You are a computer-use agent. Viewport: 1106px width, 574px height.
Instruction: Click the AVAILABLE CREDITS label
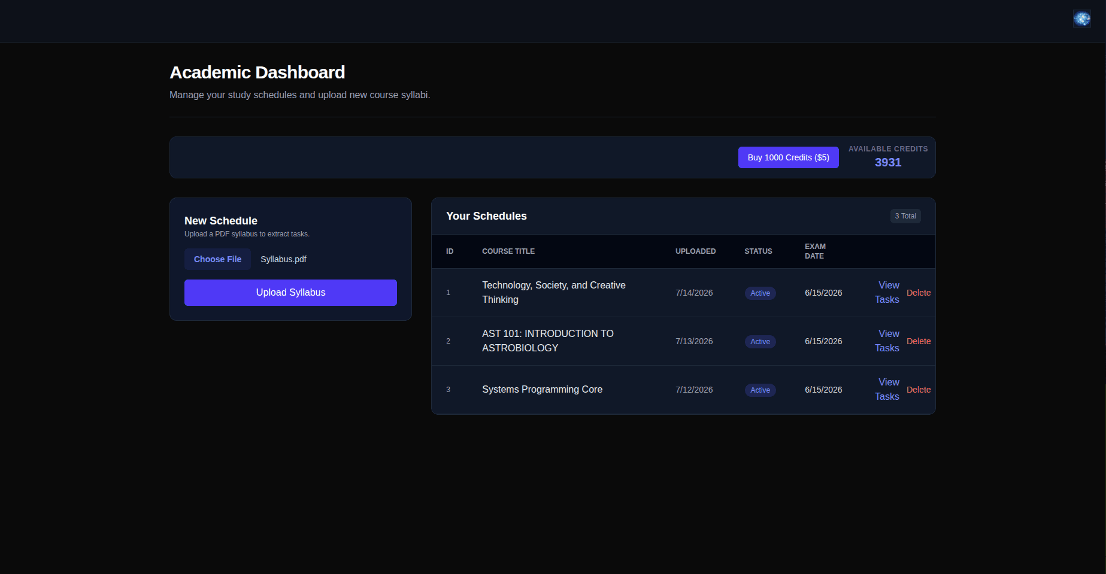tap(888, 149)
